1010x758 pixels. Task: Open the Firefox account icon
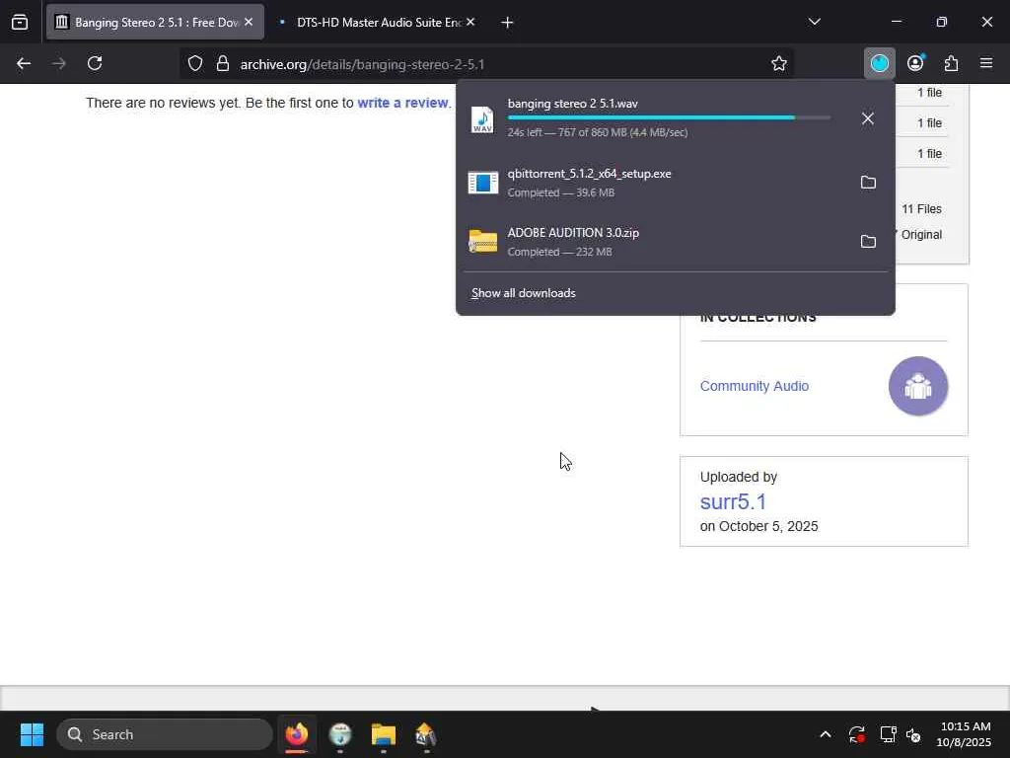(x=915, y=63)
